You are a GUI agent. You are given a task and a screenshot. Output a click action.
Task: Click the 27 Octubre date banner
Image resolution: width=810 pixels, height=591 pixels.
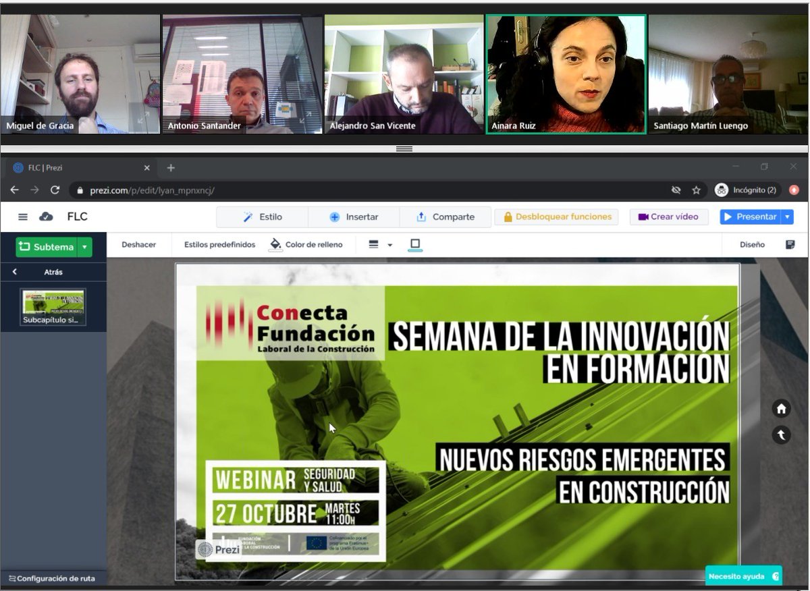(296, 513)
